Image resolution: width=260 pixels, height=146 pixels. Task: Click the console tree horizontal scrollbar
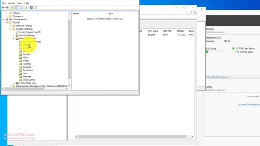pos(24,89)
